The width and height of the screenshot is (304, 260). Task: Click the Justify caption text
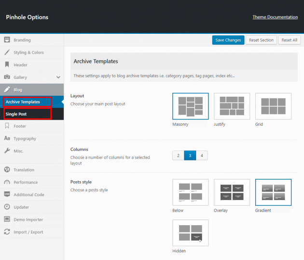coord(220,124)
